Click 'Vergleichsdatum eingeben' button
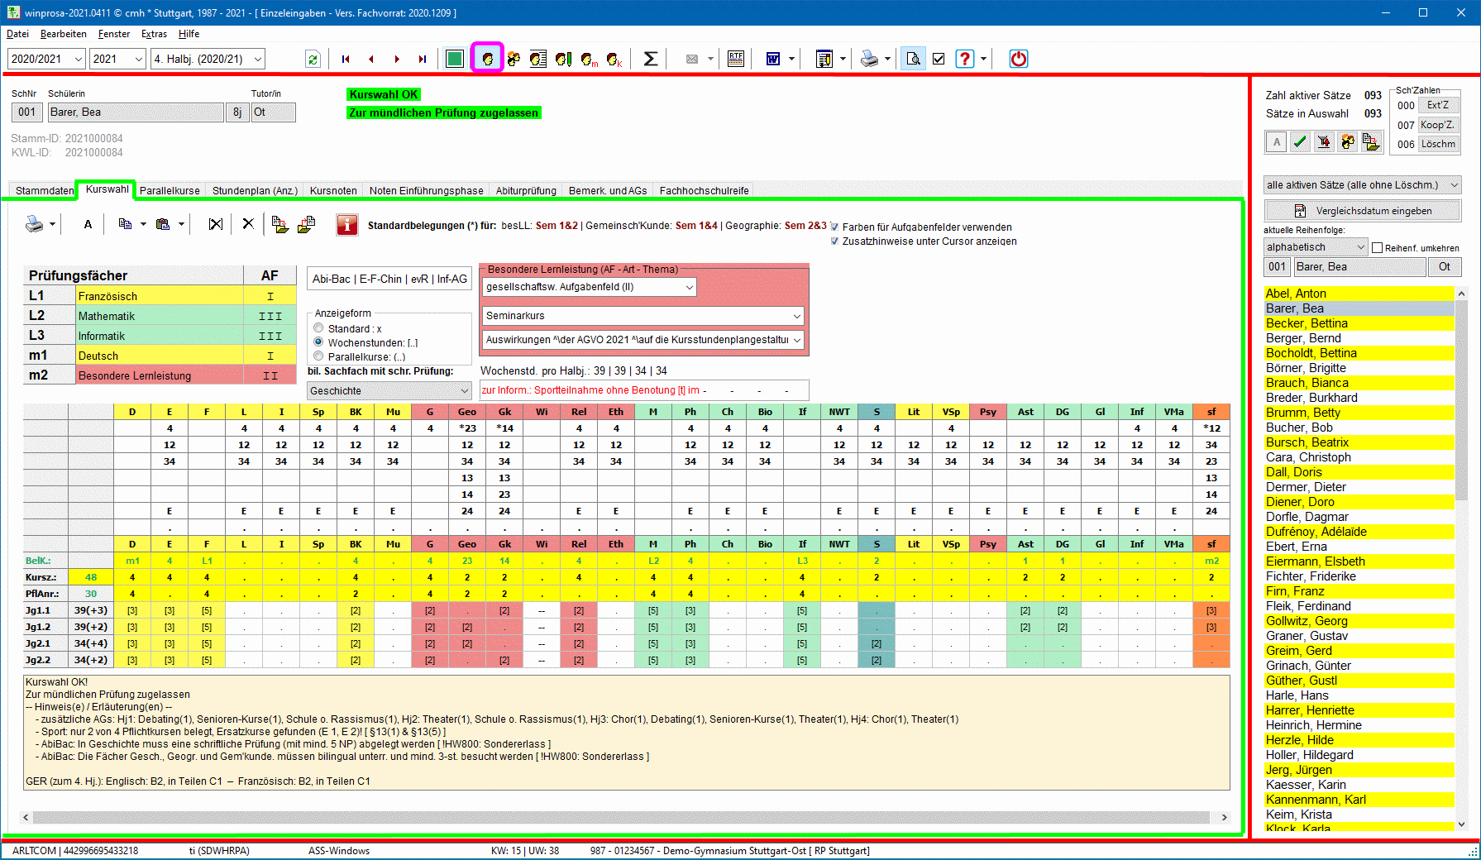The image size is (1481, 860). tap(1362, 211)
